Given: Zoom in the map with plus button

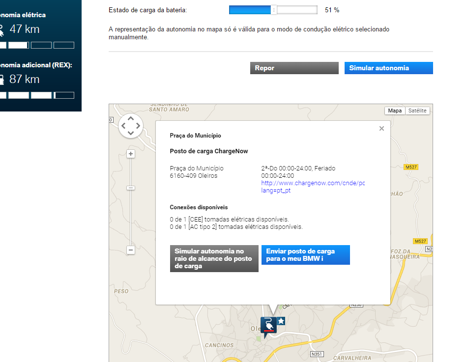Looking at the screenshot, I should tap(131, 154).
